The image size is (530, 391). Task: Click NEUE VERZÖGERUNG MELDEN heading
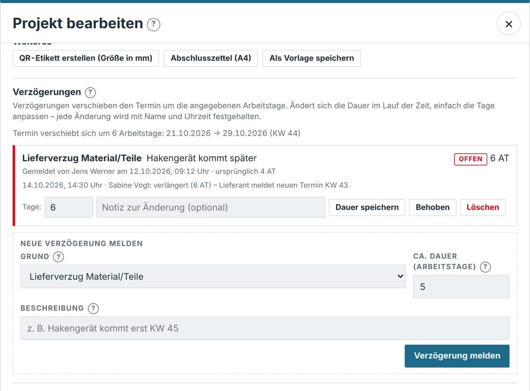pyautogui.click(x=82, y=244)
